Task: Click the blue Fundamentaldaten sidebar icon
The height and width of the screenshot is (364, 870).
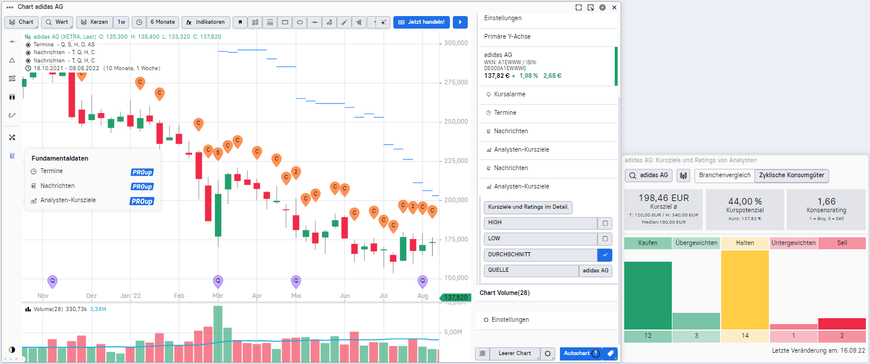Action: click(x=12, y=156)
